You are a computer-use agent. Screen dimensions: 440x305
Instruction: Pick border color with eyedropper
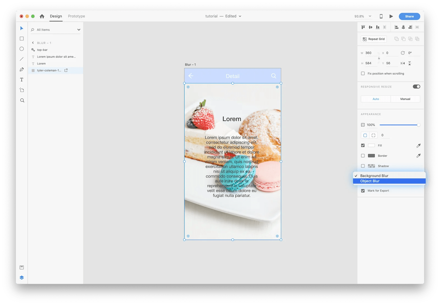pyautogui.click(x=419, y=156)
